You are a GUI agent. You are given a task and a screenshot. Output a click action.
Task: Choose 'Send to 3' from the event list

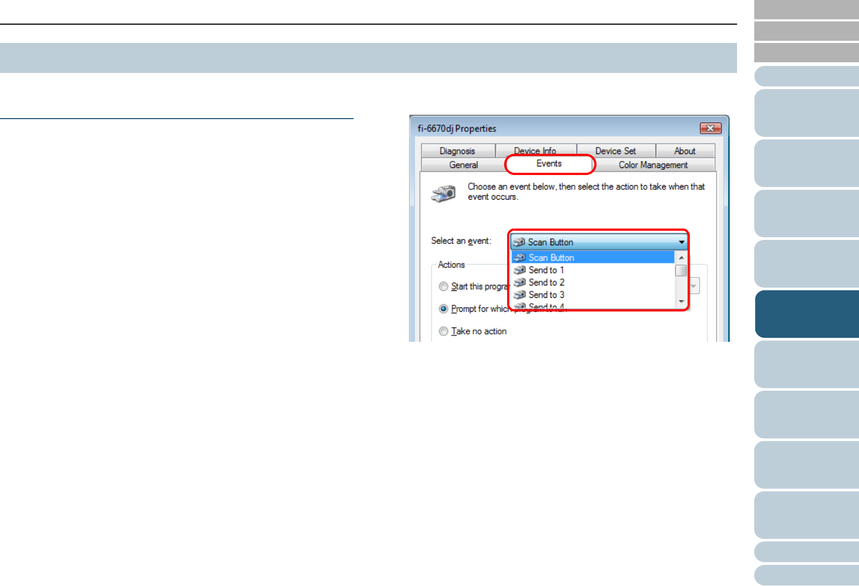(593, 295)
